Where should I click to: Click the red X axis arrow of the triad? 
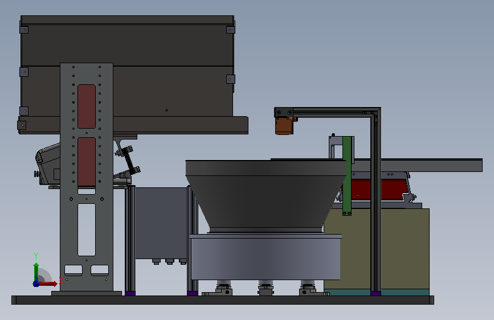[x=47, y=284]
